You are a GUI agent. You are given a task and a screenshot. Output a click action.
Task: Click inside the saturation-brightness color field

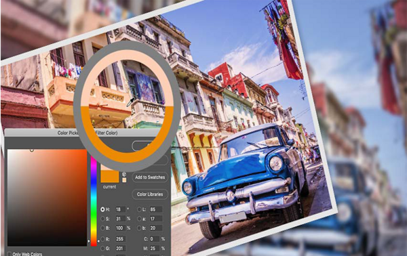click(x=47, y=198)
